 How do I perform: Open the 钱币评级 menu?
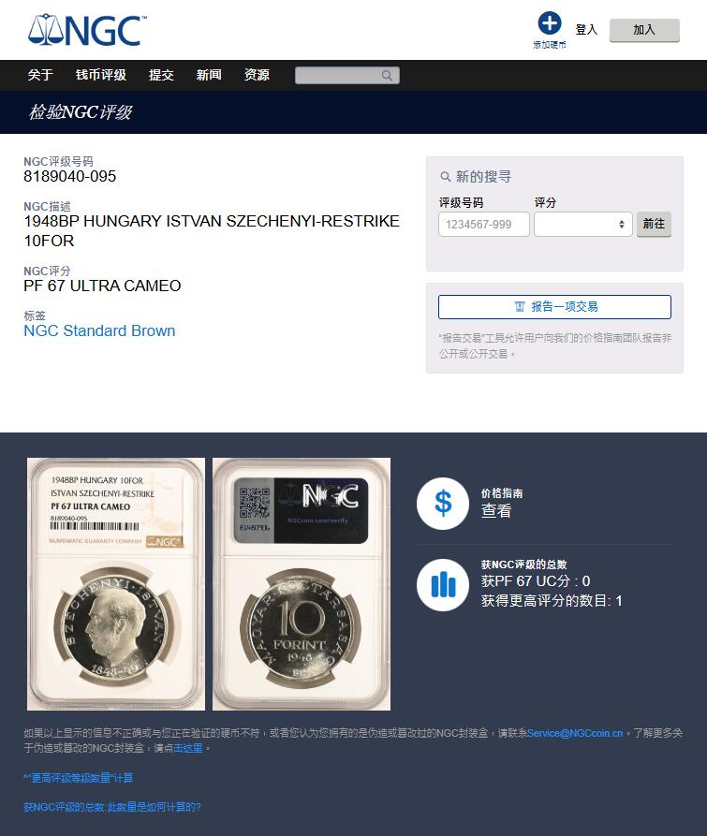[x=101, y=75]
